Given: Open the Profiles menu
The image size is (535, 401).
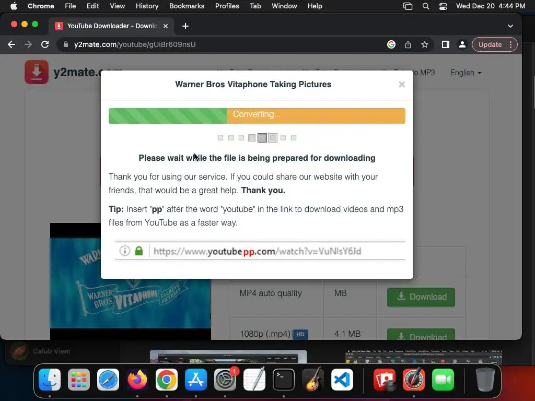Looking at the screenshot, I should click(x=227, y=6).
